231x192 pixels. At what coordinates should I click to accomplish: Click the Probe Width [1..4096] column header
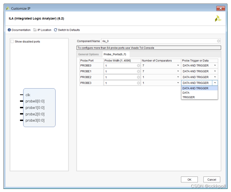pos(122,61)
